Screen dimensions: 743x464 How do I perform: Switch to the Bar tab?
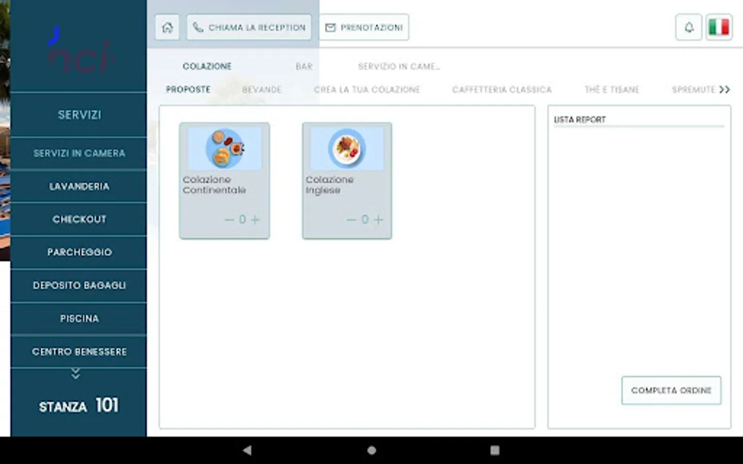pos(304,67)
